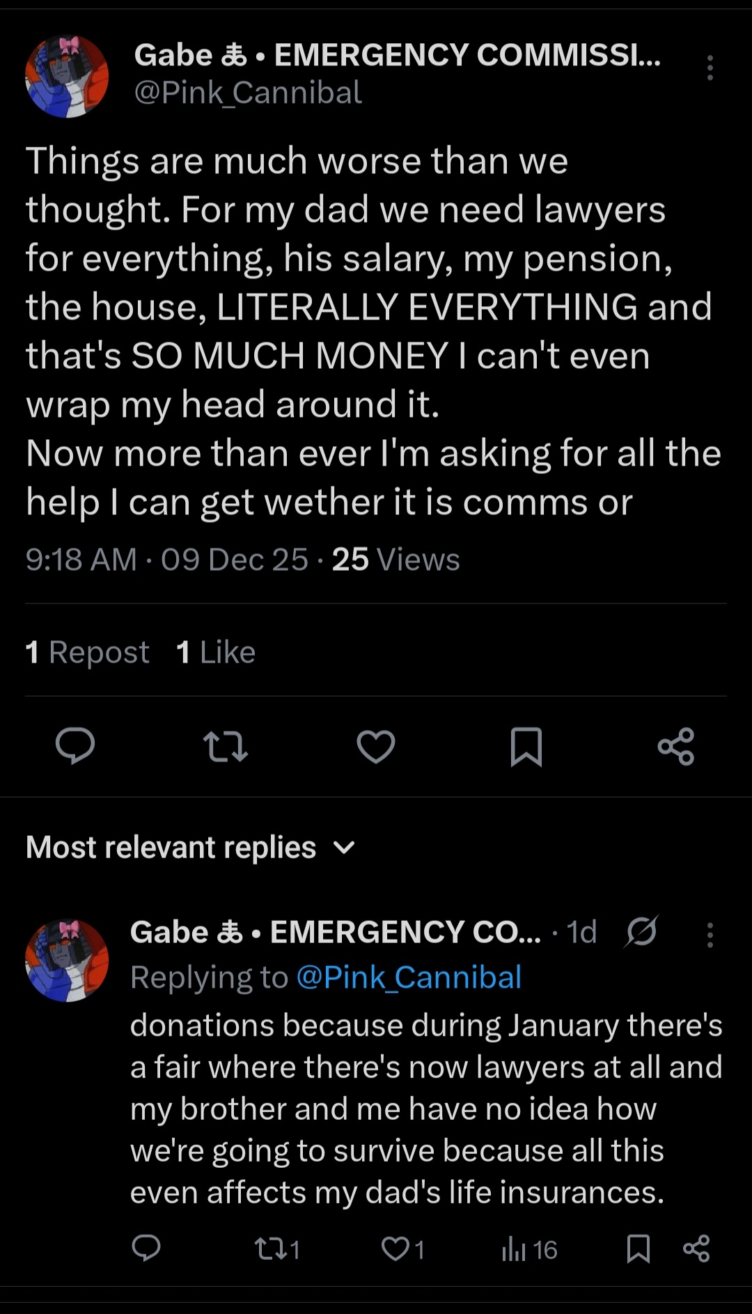The width and height of the screenshot is (752, 1314).
Task: View who reposted this post
Action: coord(87,652)
